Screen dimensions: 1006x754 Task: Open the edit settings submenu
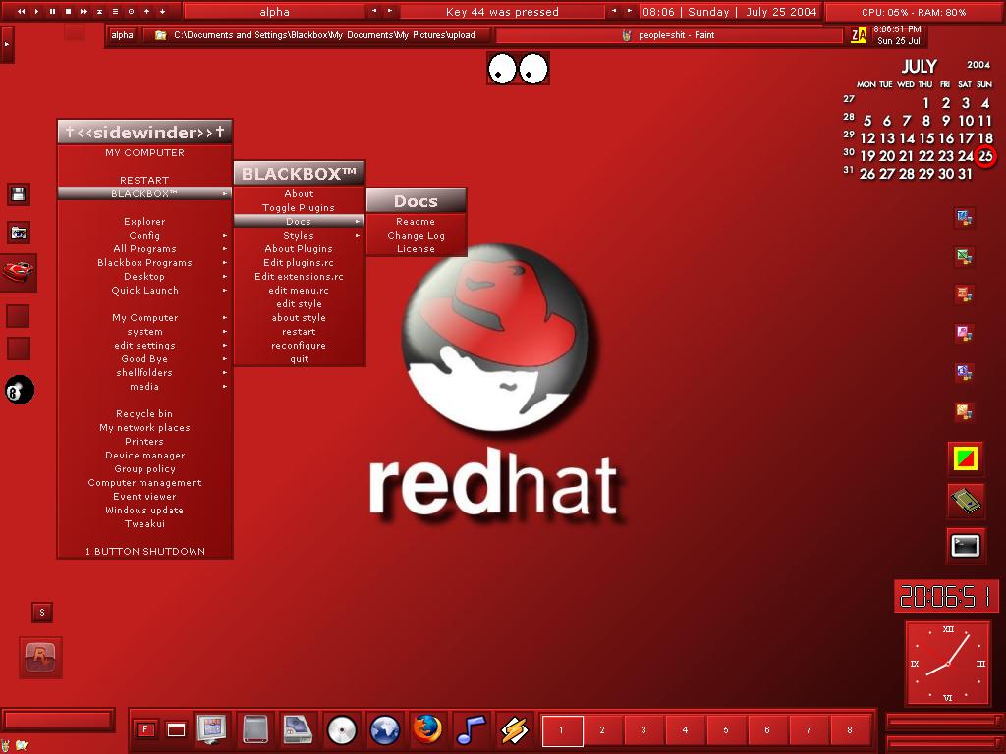pos(144,346)
